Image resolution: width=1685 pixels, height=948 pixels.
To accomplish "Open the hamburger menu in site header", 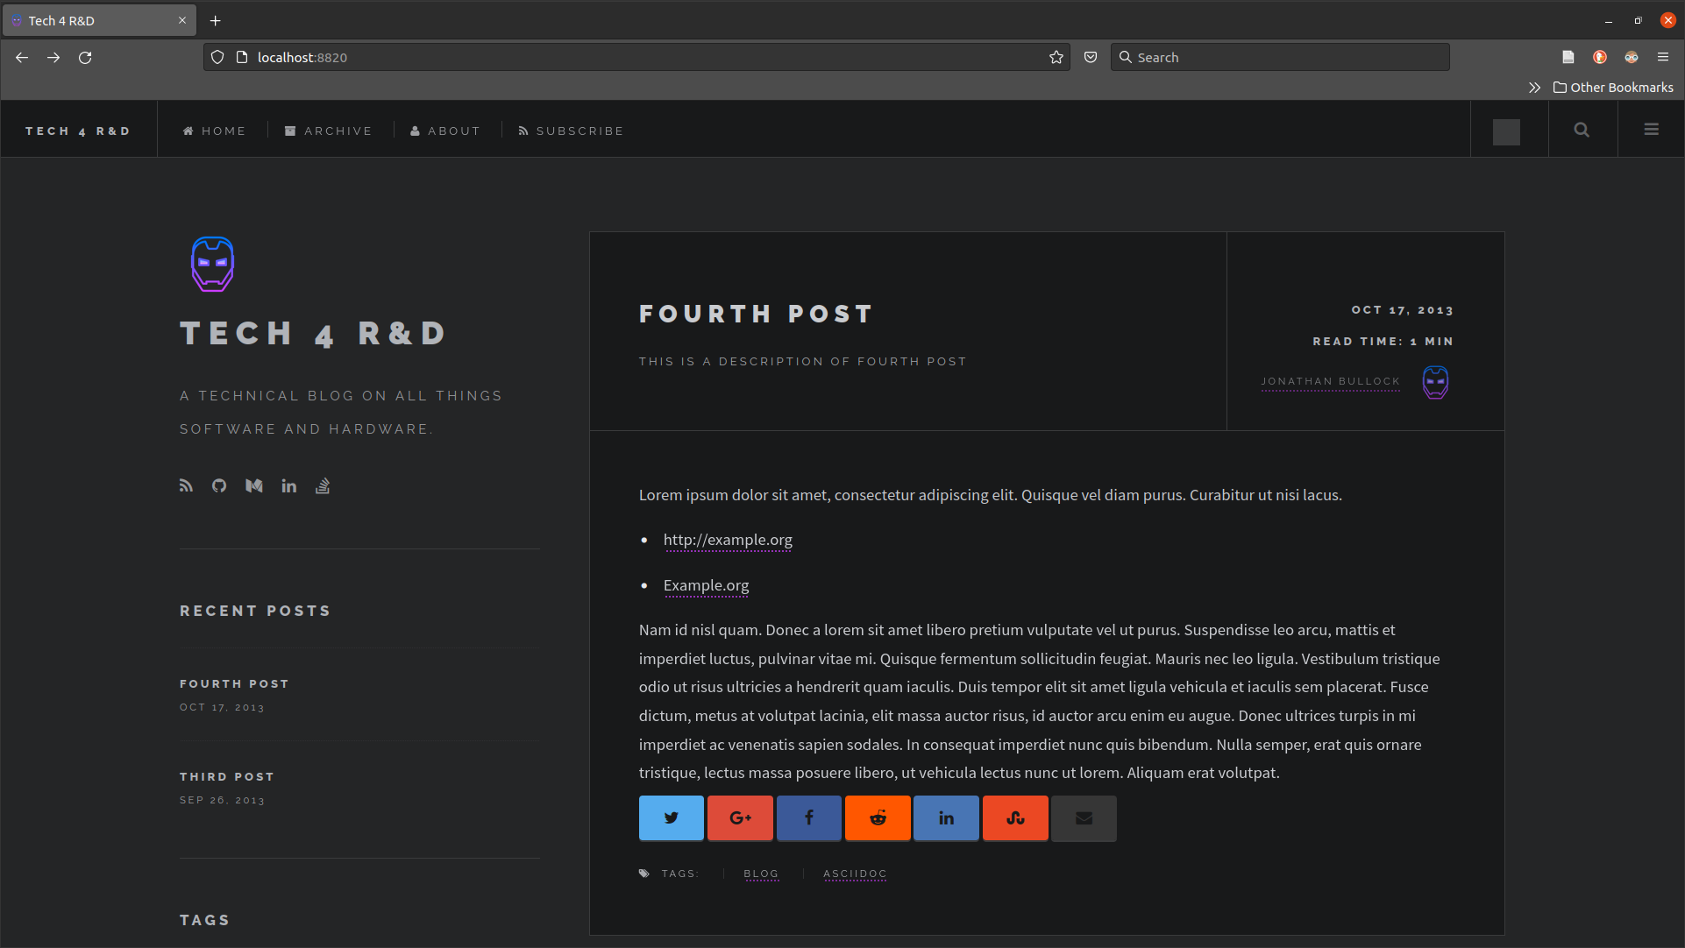I will pyautogui.click(x=1652, y=130).
